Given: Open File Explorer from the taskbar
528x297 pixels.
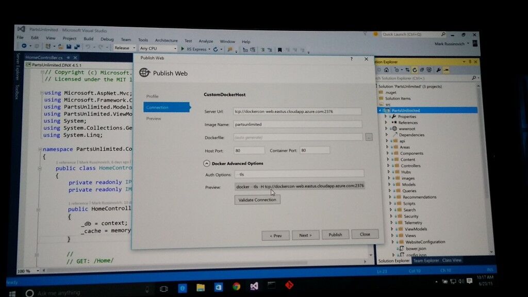Looking at the screenshot, I should (x=201, y=288).
